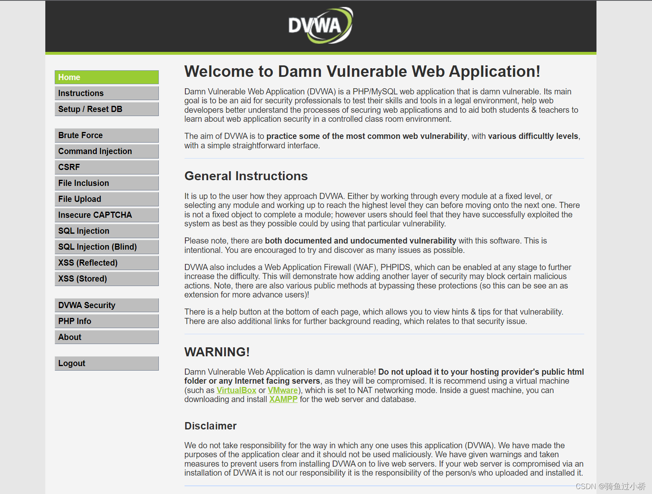Click bold text 'various difficultly levels'
Screen dimensions: 652x494
pos(533,136)
